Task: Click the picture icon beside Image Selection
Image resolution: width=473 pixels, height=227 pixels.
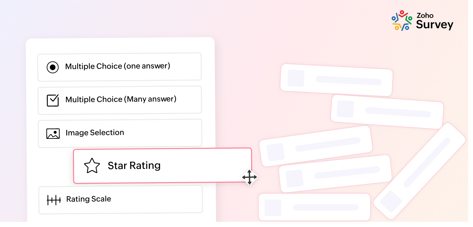Action: click(x=53, y=134)
